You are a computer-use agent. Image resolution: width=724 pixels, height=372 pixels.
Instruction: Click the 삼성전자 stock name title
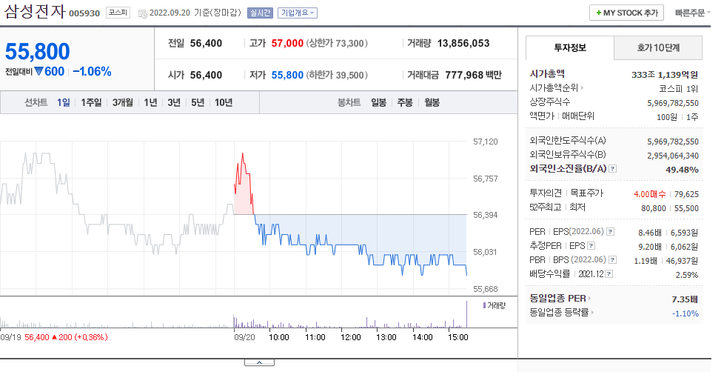coord(35,11)
